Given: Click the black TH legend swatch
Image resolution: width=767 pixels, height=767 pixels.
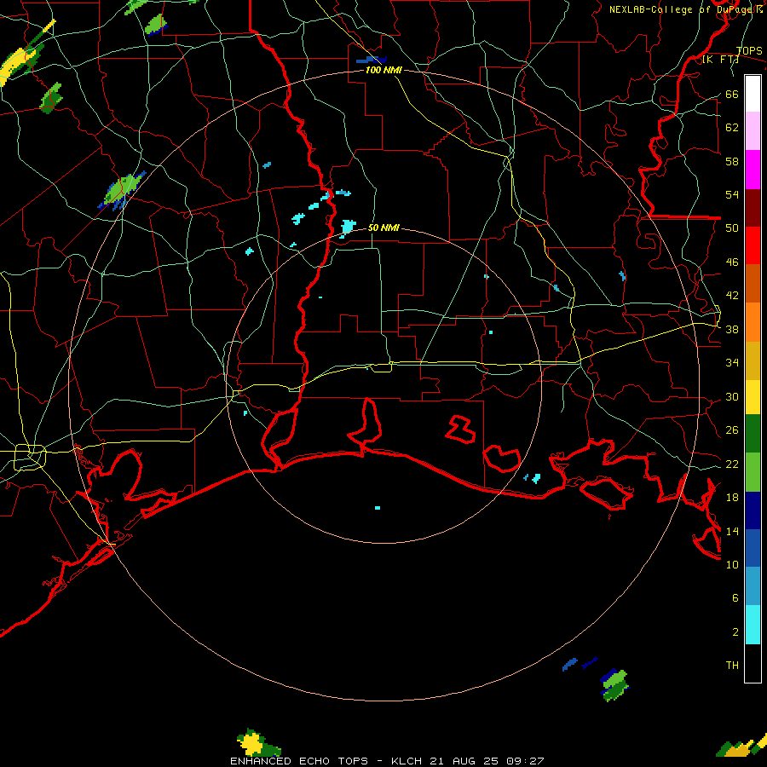Looking at the screenshot, I should coord(753,663).
